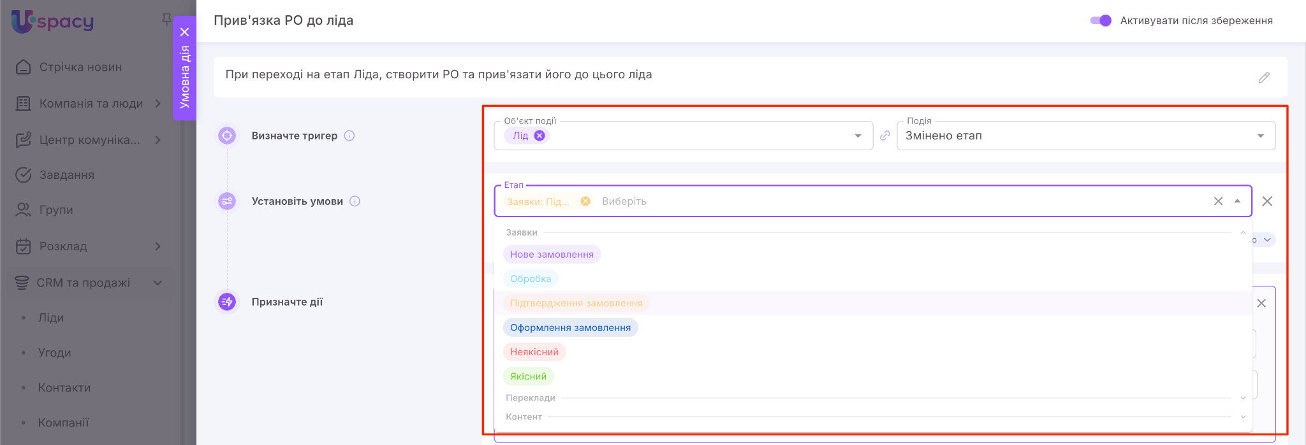Open the Подія dropdown
The height and width of the screenshot is (445, 1306).
point(1260,136)
